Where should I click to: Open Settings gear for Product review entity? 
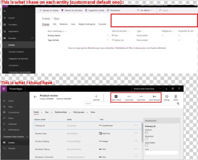(x=167, y=96)
